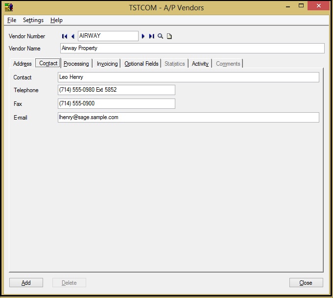This screenshot has height=298, width=333.
Task: Switch to the Invoicing tab
Action: click(107, 64)
